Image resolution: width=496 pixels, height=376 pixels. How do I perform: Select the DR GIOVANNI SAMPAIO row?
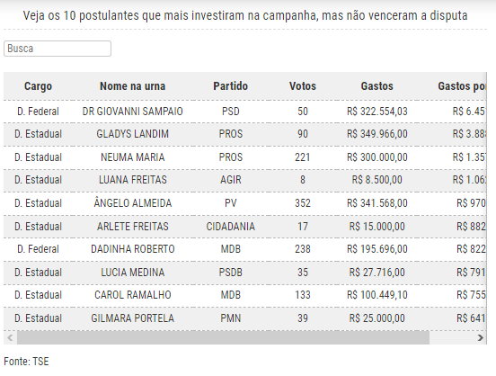pyautogui.click(x=244, y=112)
